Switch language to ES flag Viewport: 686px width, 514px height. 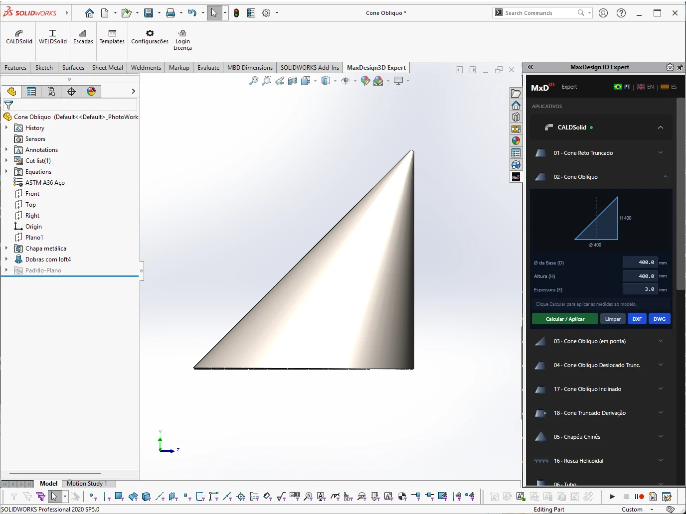(x=669, y=87)
